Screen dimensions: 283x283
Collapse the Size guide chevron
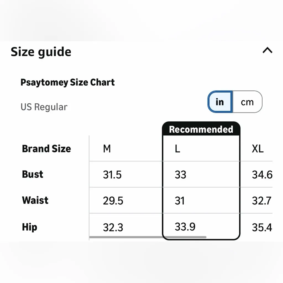267,51
